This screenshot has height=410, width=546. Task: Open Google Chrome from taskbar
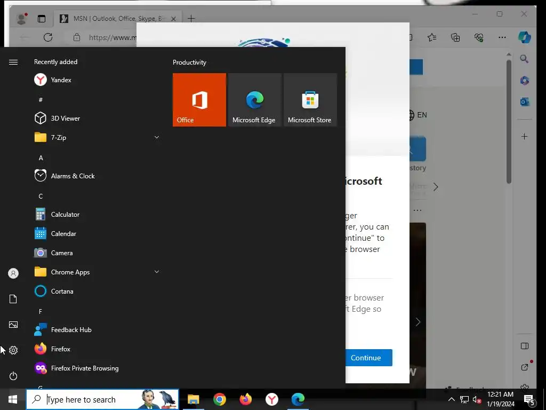point(219,399)
